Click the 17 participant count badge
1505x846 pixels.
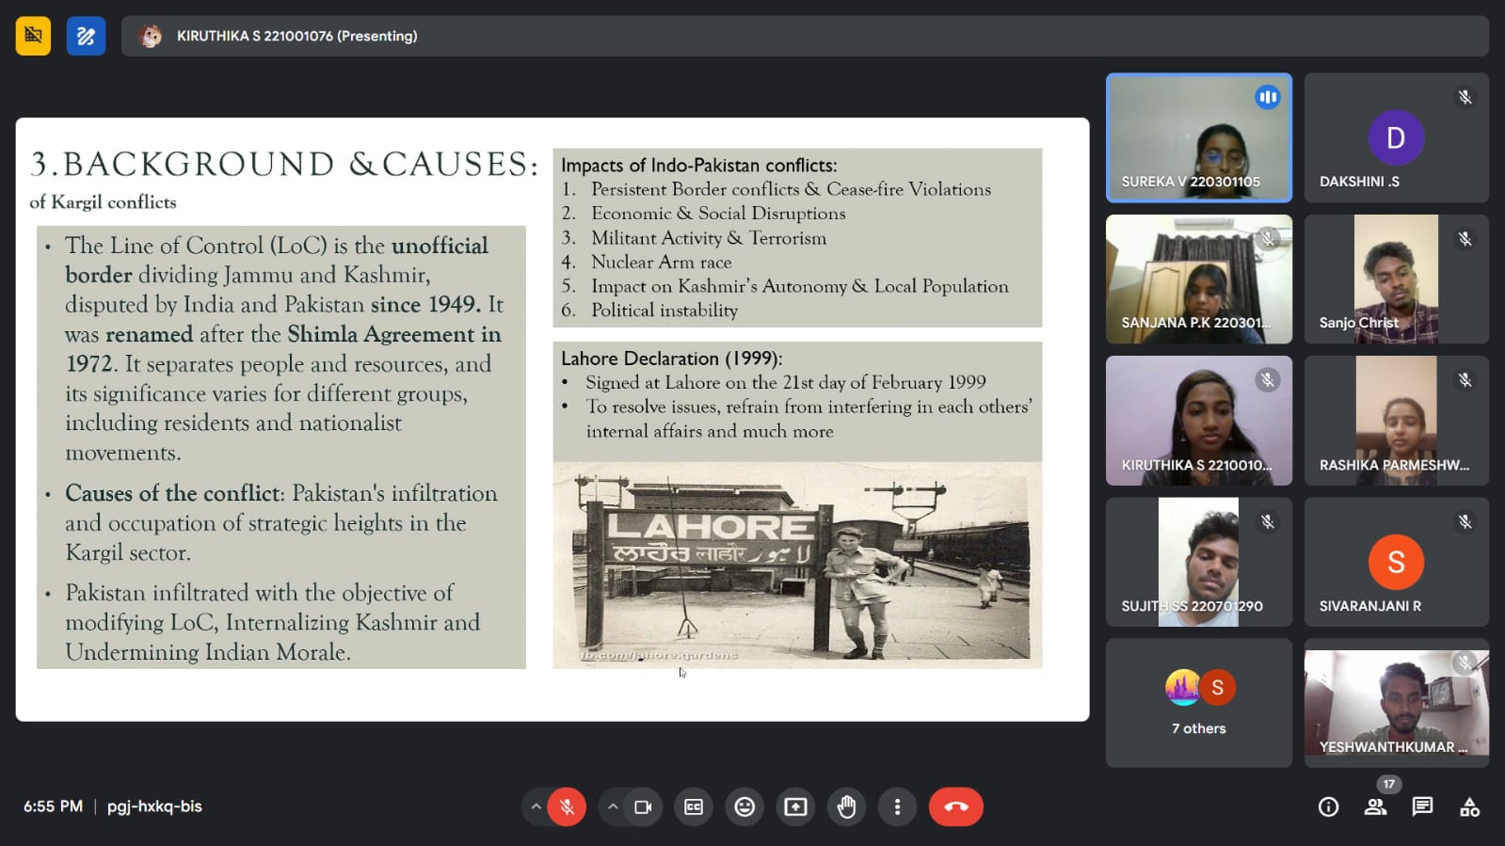pos(1389,784)
